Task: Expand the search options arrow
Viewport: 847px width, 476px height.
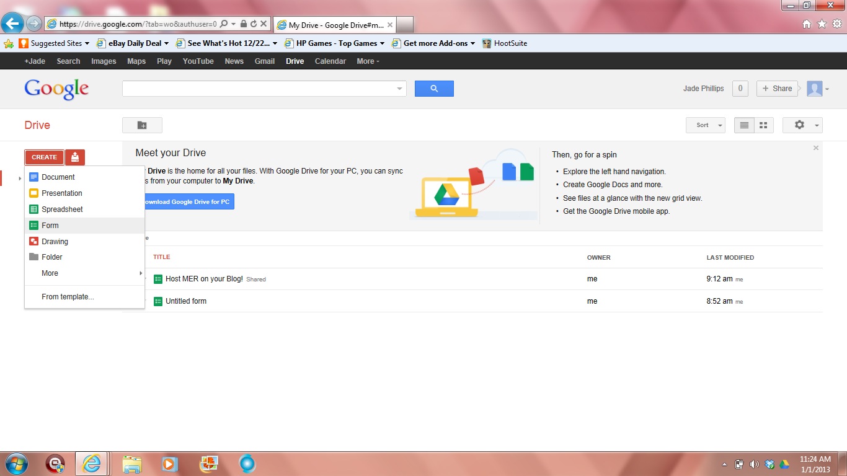Action: (x=399, y=89)
